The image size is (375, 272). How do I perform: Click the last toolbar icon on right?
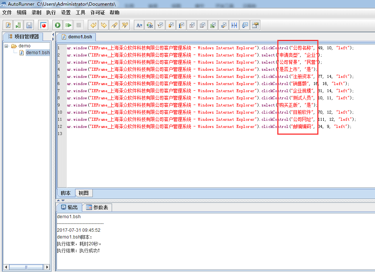(x=255, y=25)
